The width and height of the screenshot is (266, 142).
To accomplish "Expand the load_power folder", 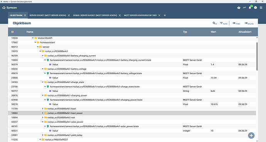I will pos(42,113).
